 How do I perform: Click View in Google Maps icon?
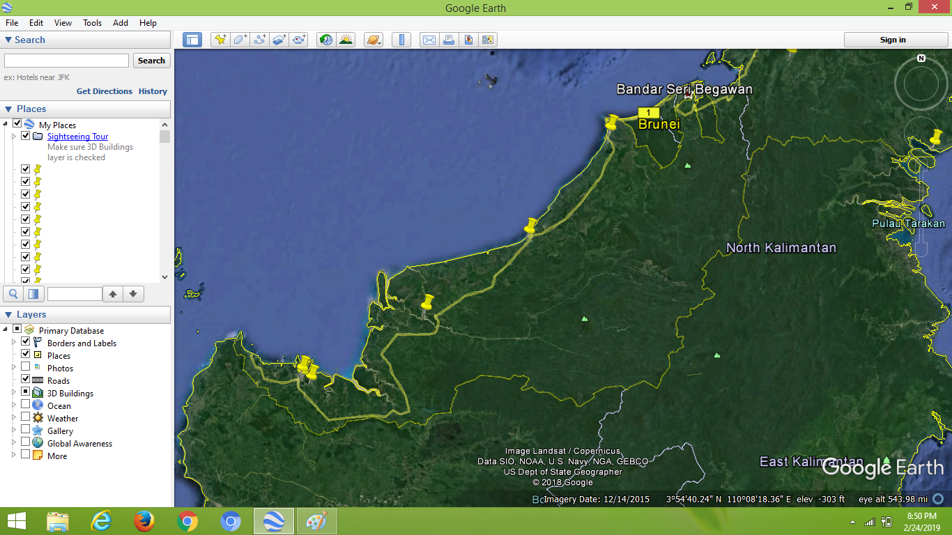[x=468, y=40]
